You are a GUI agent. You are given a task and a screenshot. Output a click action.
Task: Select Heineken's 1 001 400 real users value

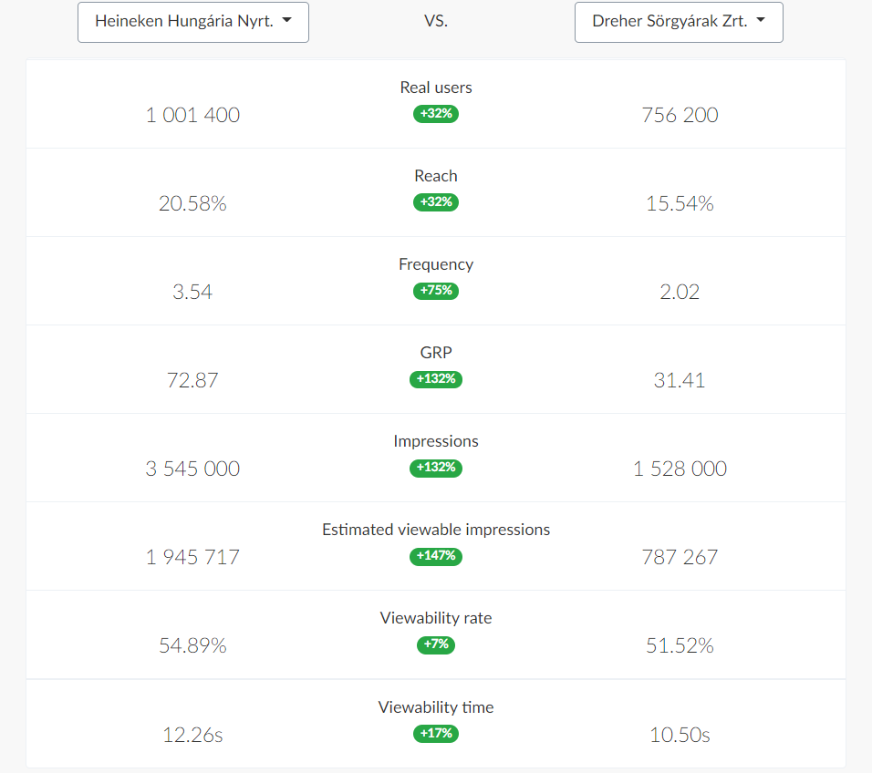coord(192,115)
